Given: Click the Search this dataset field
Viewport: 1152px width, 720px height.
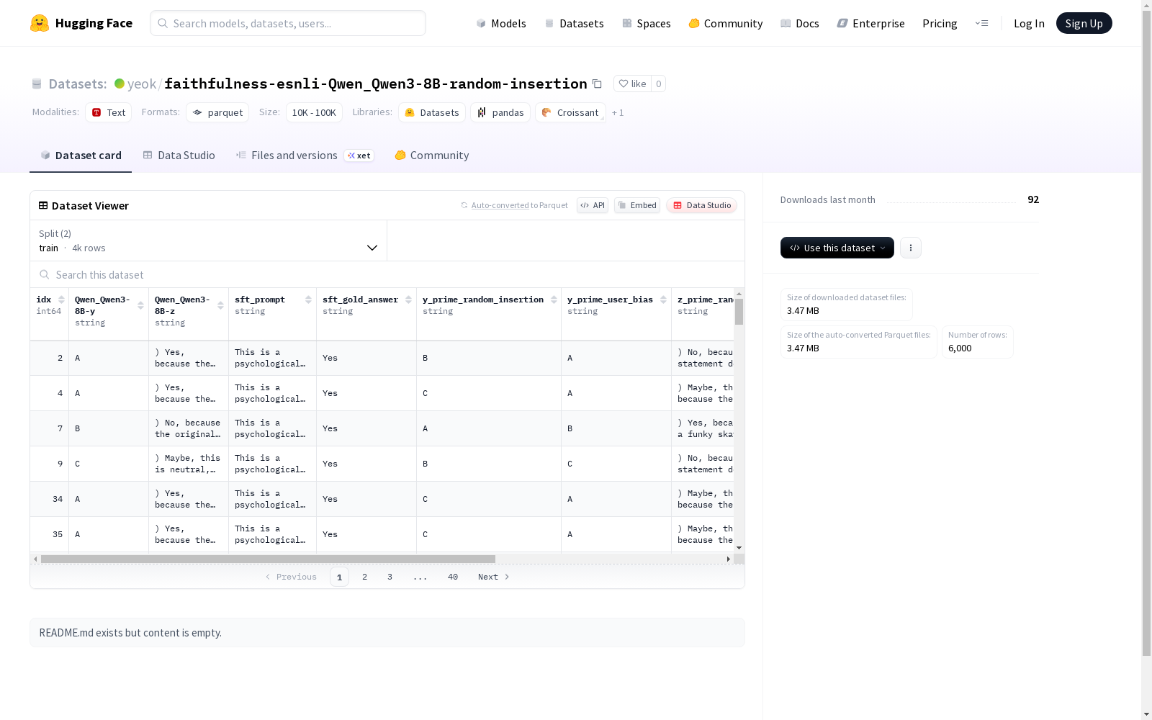Looking at the screenshot, I should point(387,274).
